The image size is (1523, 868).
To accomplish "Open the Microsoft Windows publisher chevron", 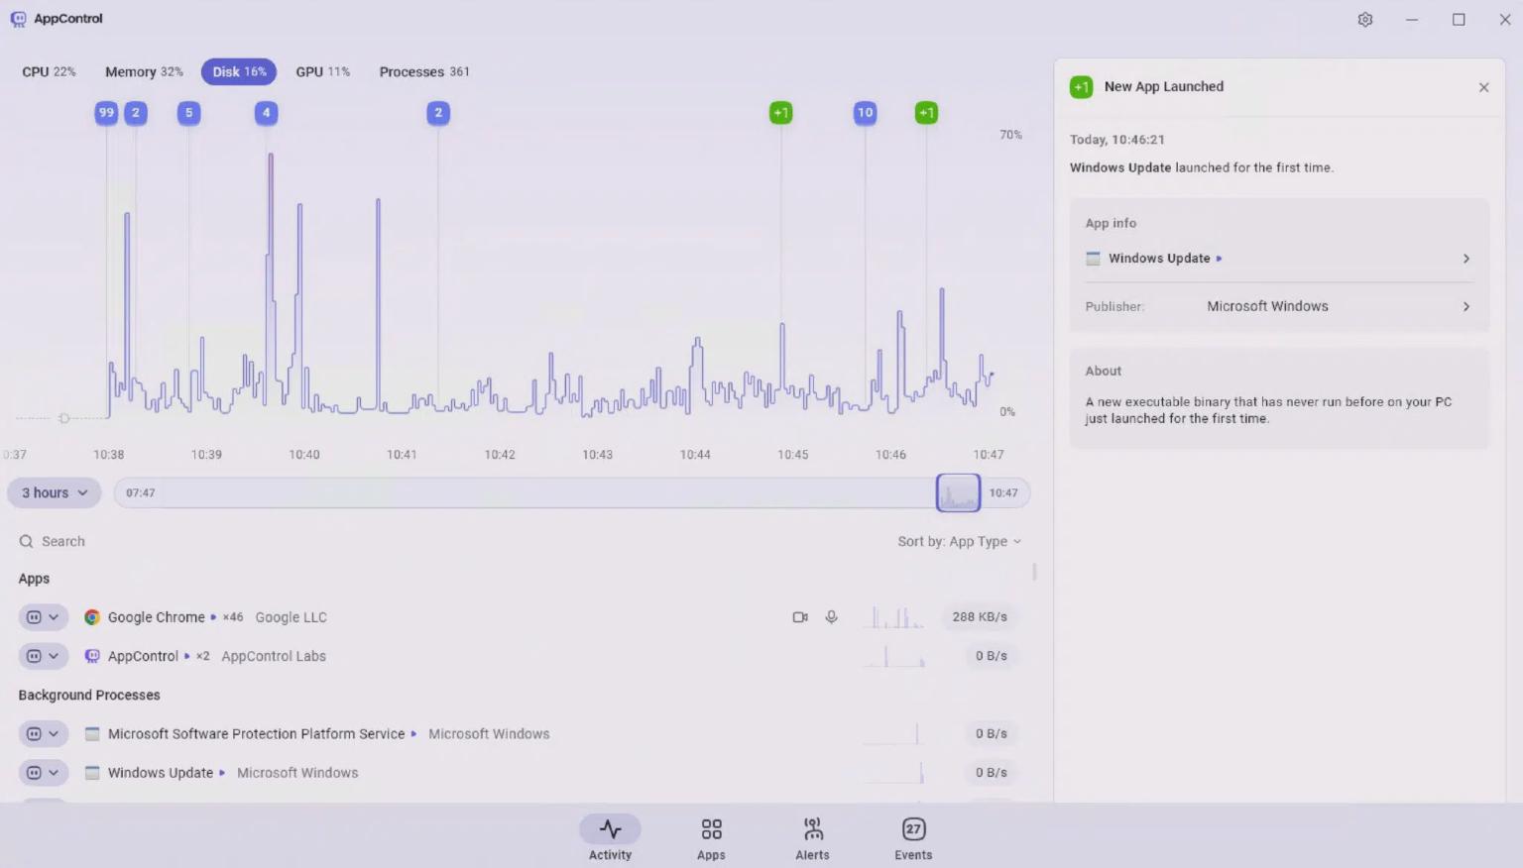I will coord(1466,307).
